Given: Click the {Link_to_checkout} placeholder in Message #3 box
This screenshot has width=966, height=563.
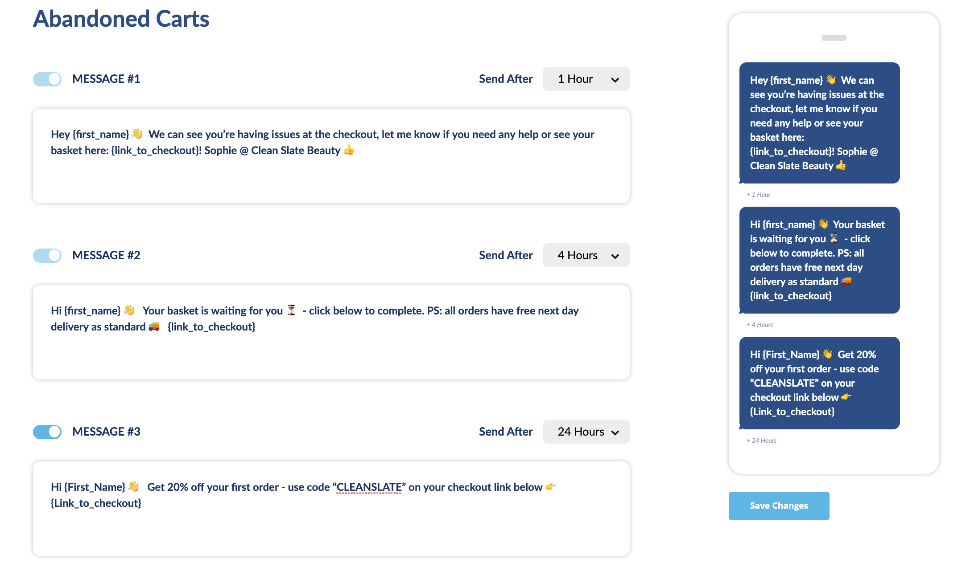Looking at the screenshot, I should [x=96, y=503].
